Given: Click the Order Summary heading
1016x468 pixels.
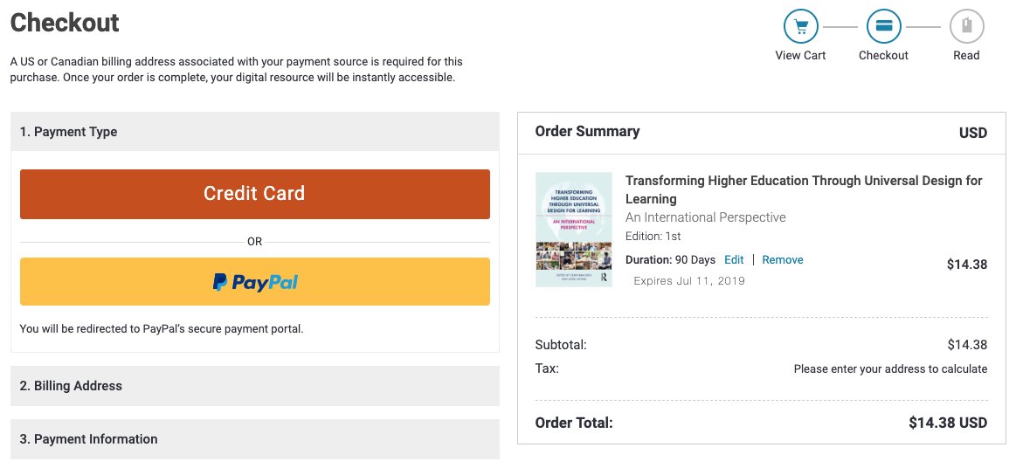Looking at the screenshot, I should [x=587, y=131].
